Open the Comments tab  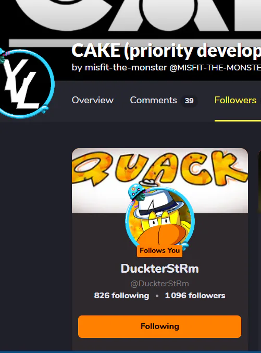(153, 101)
